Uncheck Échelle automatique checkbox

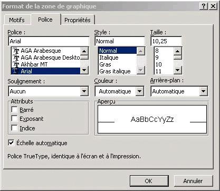point(11,142)
